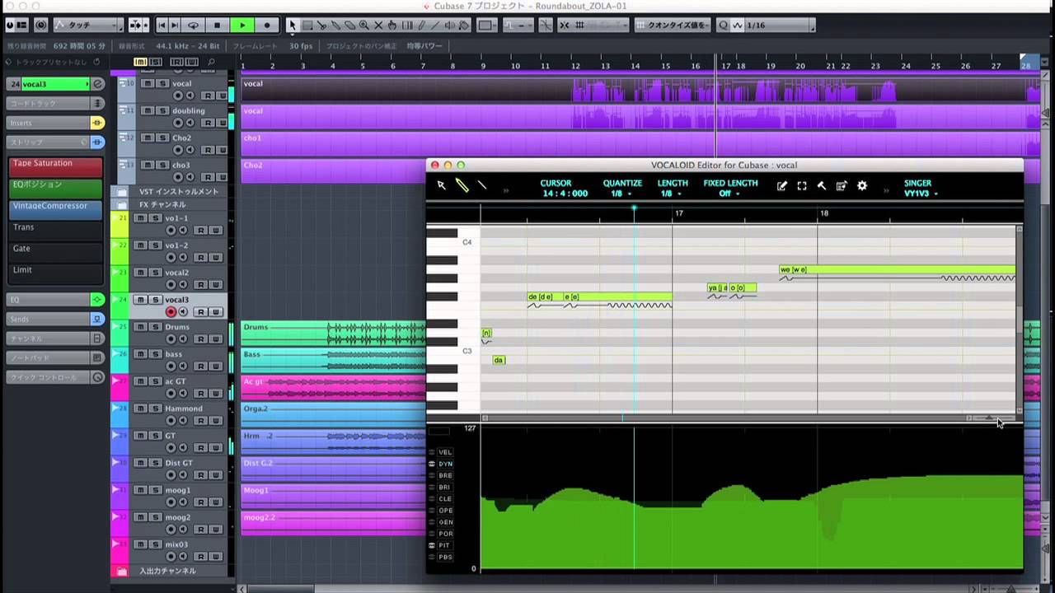Image resolution: width=1055 pixels, height=593 pixels.
Task: Select the Arrow tool in the VOCALOID editor
Action: (442, 185)
